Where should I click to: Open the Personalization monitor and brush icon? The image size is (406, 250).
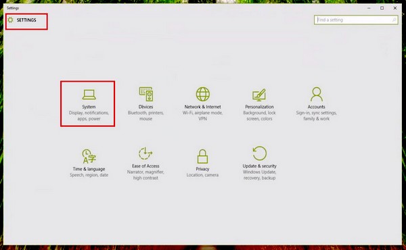(259, 95)
